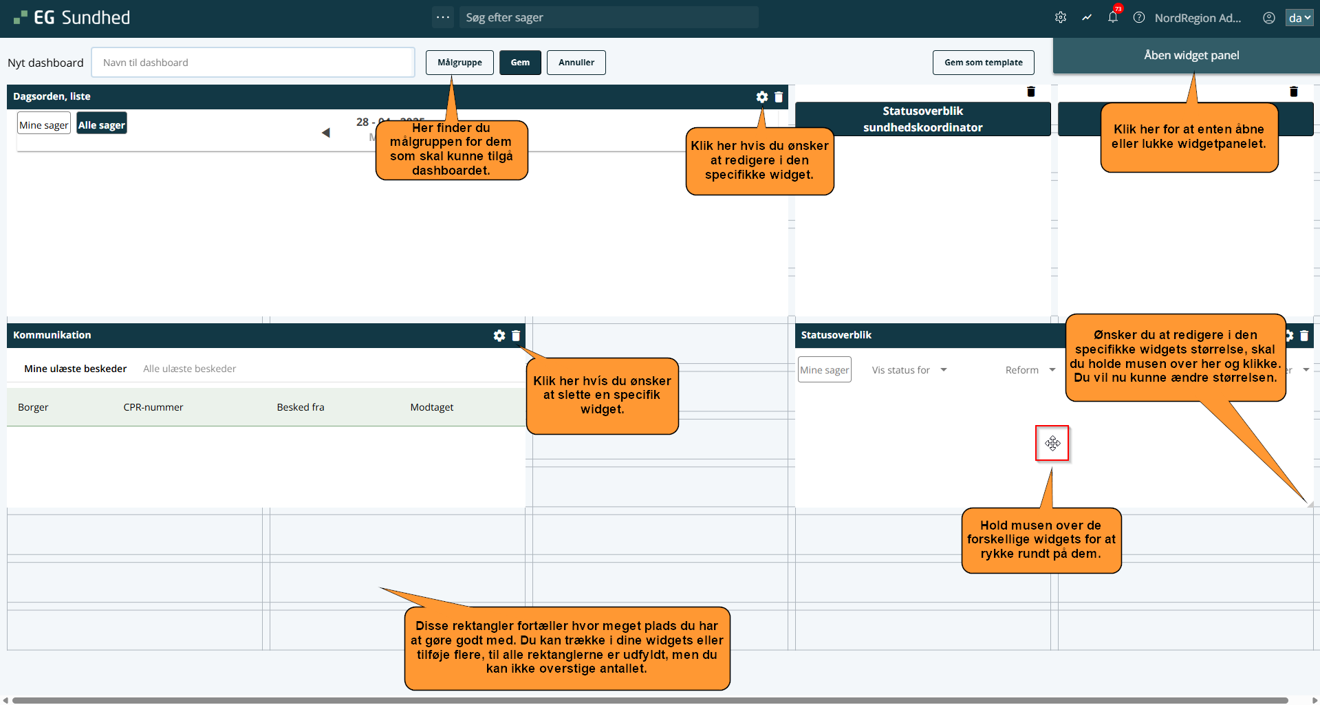Open the da language selector
Screen dimensions: 1320x705
[x=1299, y=18]
